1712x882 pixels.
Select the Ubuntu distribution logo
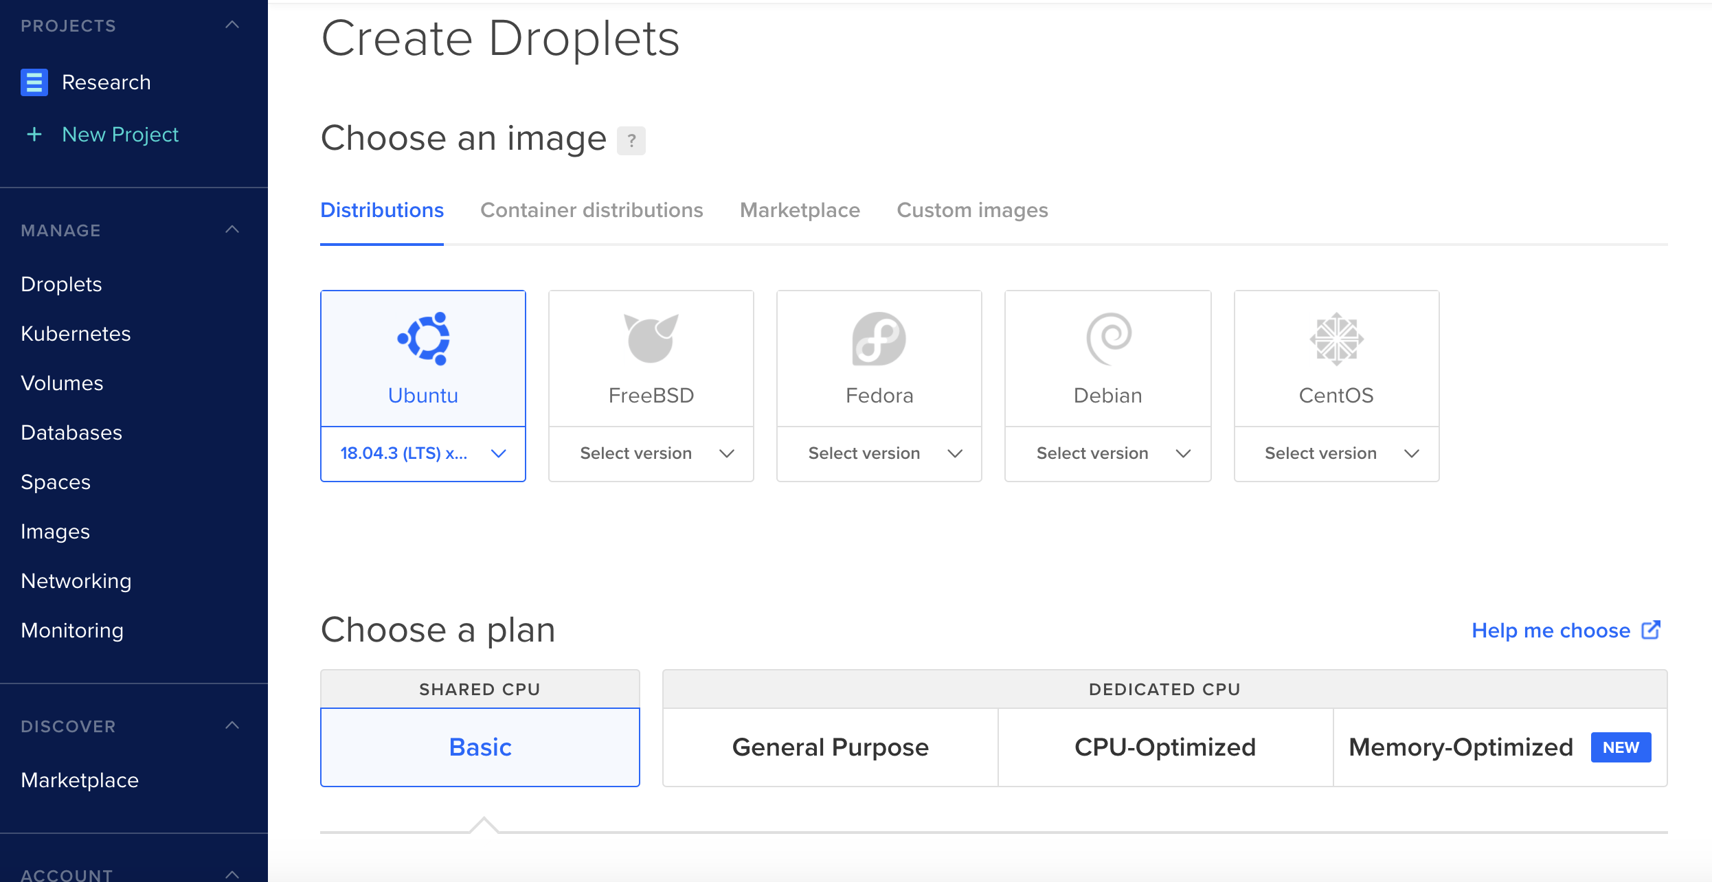click(423, 338)
